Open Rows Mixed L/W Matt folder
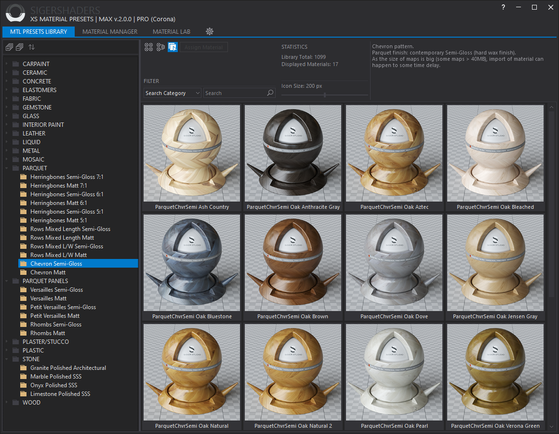 (58, 255)
